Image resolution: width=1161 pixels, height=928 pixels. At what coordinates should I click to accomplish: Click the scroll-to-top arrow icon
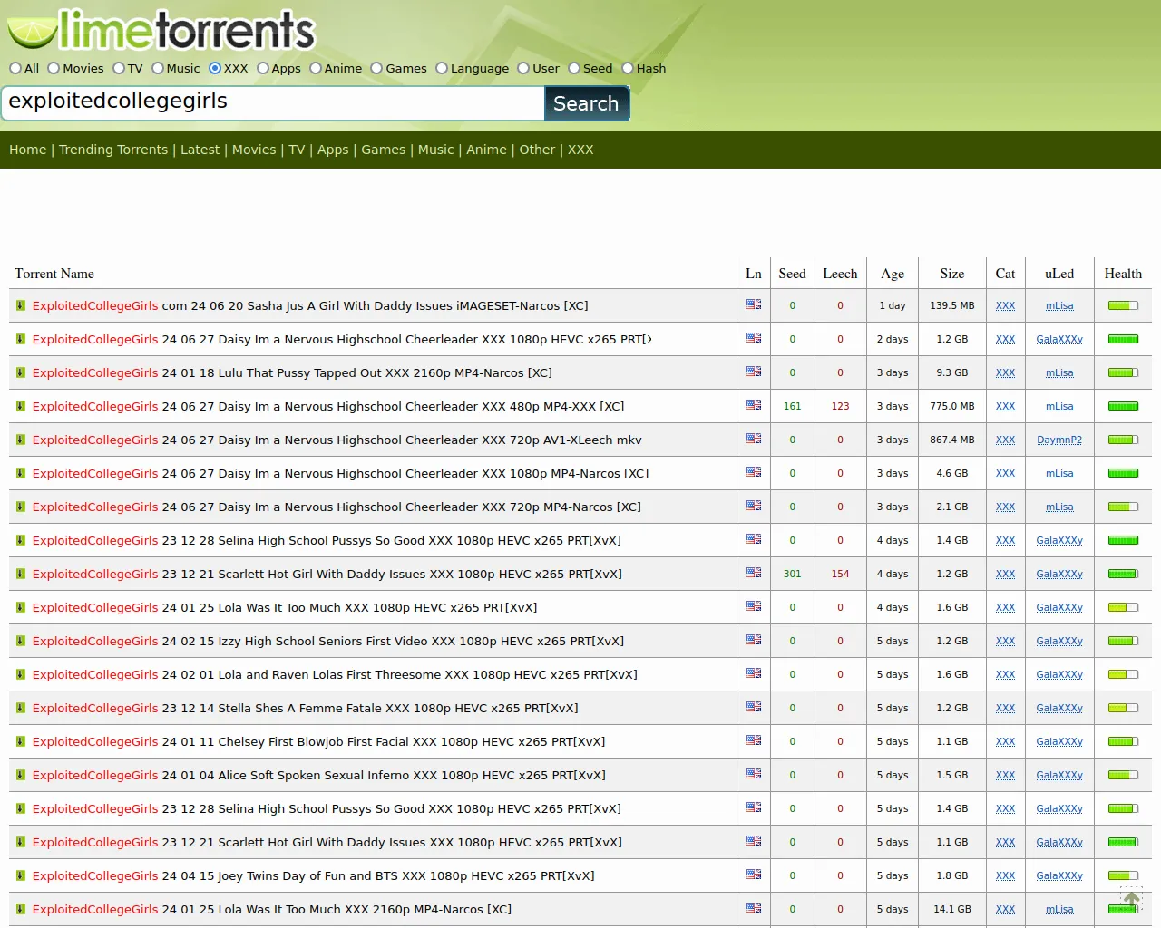[1131, 899]
